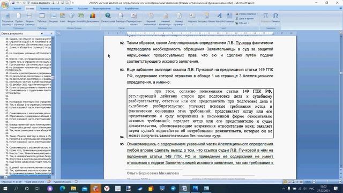Insert SmartArt graphic
This screenshot has height=193, width=343.
81,18
